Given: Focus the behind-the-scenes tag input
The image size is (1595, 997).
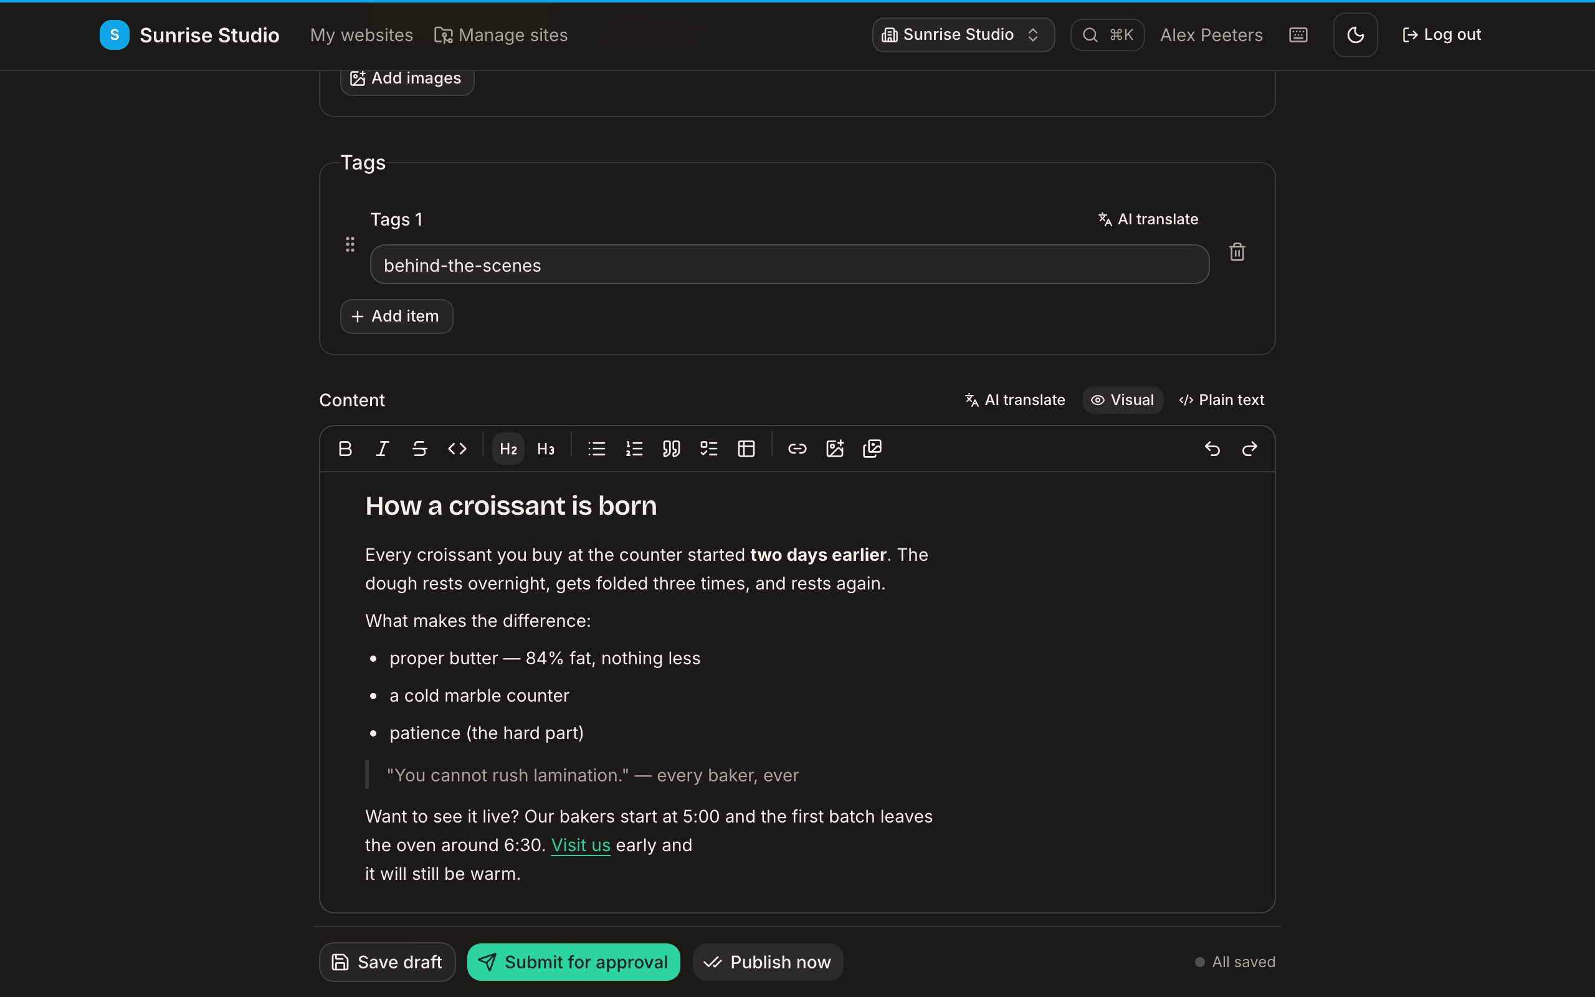Looking at the screenshot, I should point(789,265).
